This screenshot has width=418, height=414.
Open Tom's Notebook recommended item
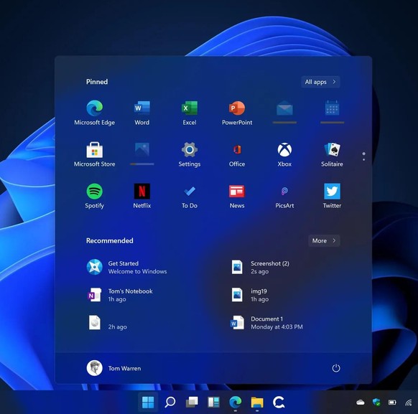120,295
